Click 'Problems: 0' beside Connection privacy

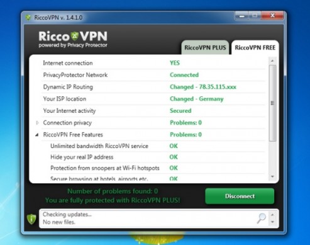click(x=185, y=123)
